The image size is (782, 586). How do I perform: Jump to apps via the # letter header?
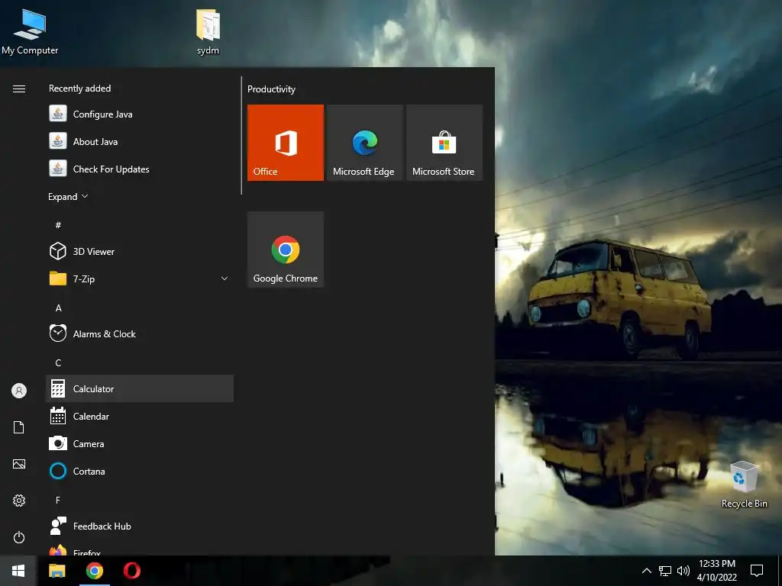58,225
